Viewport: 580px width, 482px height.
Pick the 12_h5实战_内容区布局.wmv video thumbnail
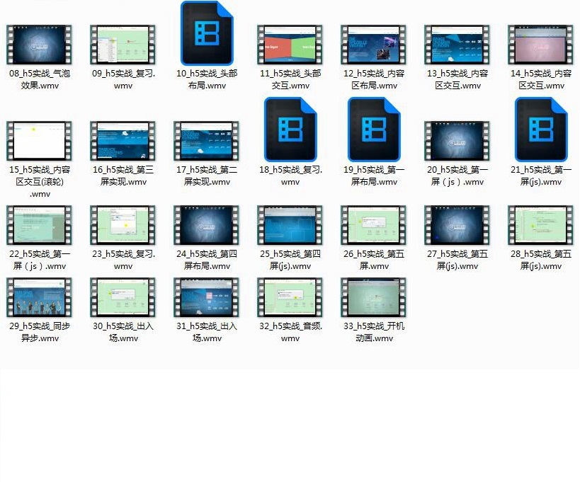coord(373,45)
